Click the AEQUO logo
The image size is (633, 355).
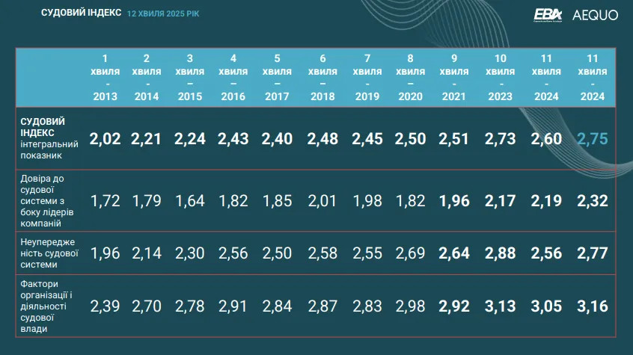595,15
